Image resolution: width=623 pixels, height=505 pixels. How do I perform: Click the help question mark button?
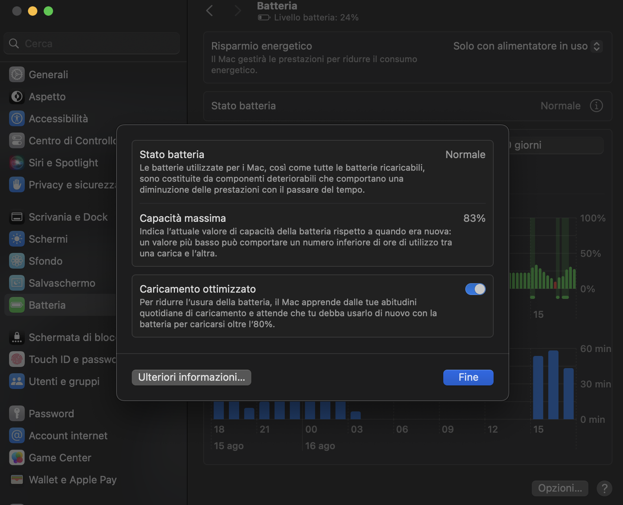click(x=604, y=488)
